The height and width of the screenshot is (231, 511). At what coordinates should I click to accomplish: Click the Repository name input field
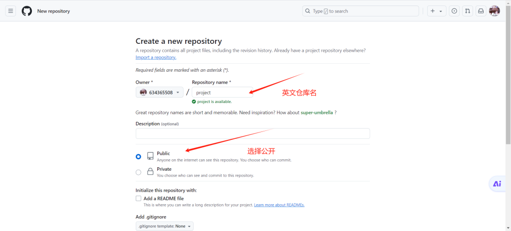pos(222,92)
